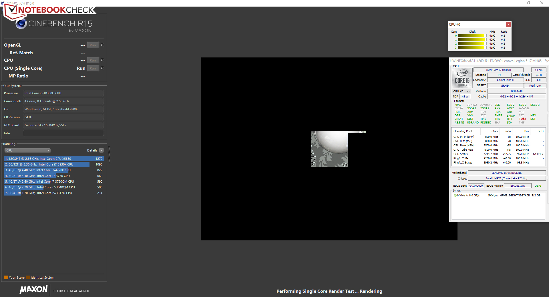Select the SKHynix 512 GB drive entry
This screenshot has height=297, width=549.
[498, 196]
